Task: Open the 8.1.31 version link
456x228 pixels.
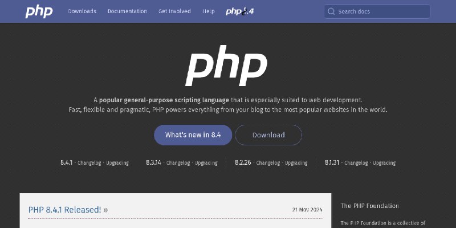Action: (332, 162)
